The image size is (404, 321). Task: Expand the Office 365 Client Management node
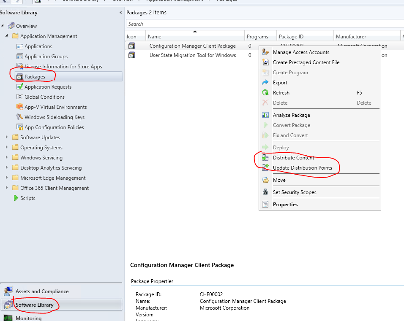click(7, 188)
